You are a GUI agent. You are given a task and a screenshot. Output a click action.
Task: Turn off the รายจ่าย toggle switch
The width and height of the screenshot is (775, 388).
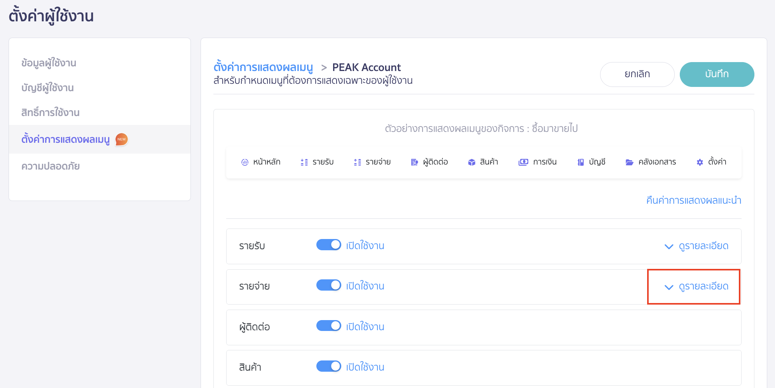click(x=328, y=285)
